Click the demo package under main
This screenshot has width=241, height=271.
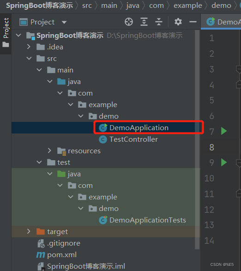click(109, 116)
